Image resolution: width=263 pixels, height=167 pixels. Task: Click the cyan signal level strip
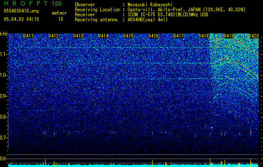tap(133, 165)
